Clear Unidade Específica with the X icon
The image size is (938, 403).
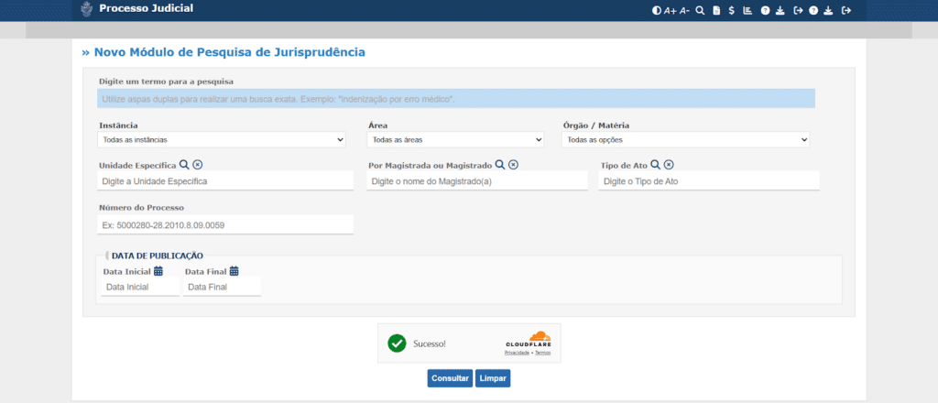click(198, 165)
